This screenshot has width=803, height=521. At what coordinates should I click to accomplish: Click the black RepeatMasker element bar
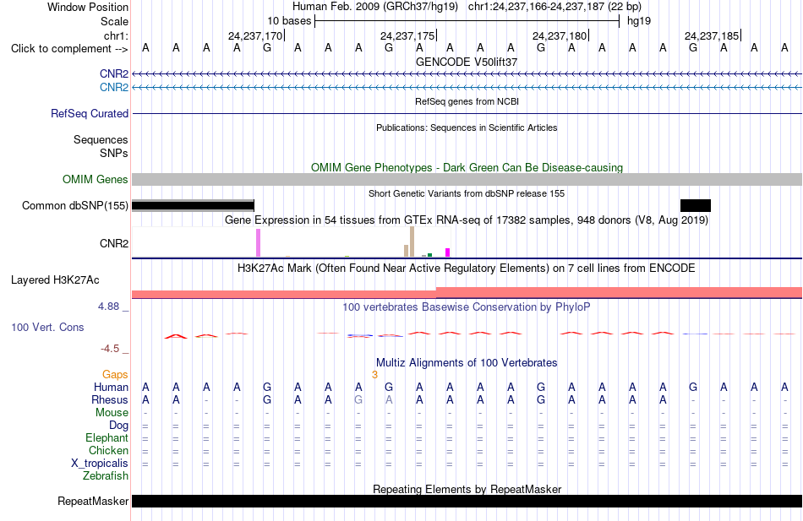467,501
